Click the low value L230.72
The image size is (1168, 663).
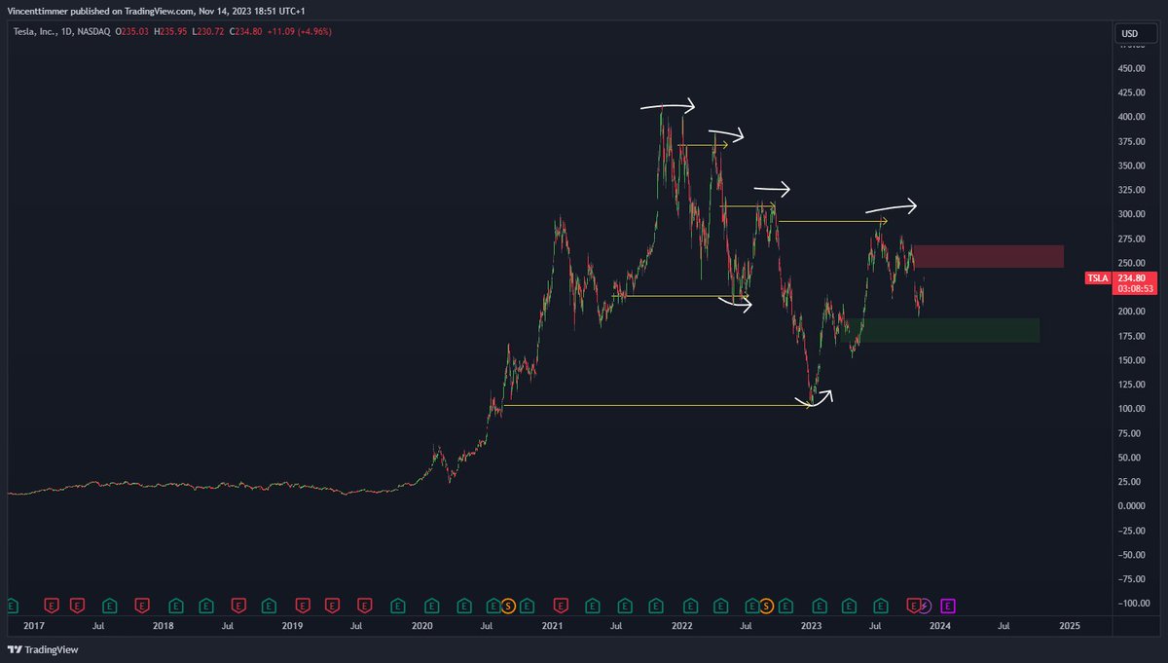[x=208, y=32]
